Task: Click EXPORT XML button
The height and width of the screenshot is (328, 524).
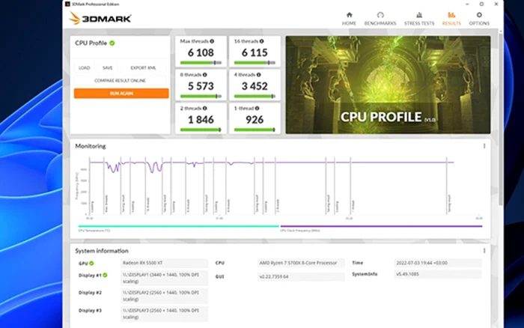Action: pyautogui.click(x=143, y=68)
